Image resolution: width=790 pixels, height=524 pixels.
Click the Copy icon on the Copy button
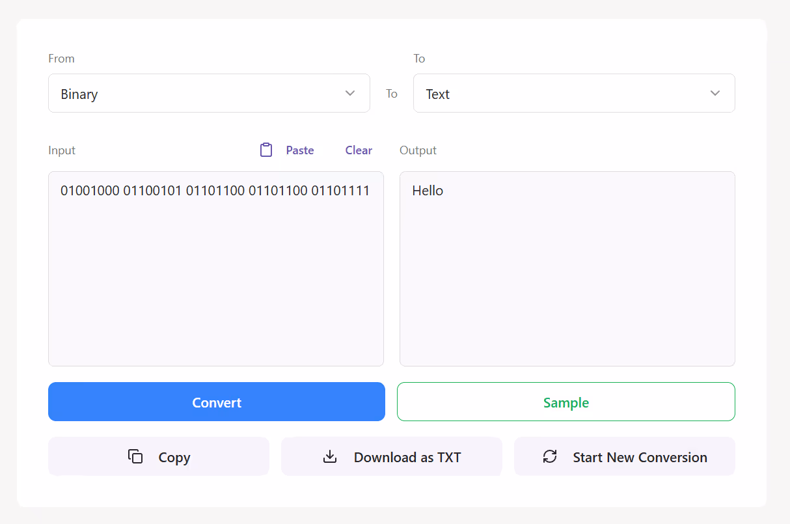pyautogui.click(x=135, y=456)
